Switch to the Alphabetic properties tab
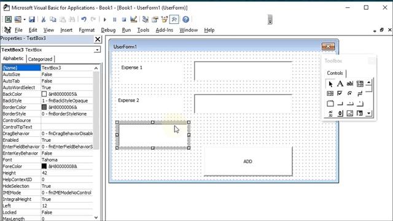Screen dimensions: 393x221 [x=13, y=58]
